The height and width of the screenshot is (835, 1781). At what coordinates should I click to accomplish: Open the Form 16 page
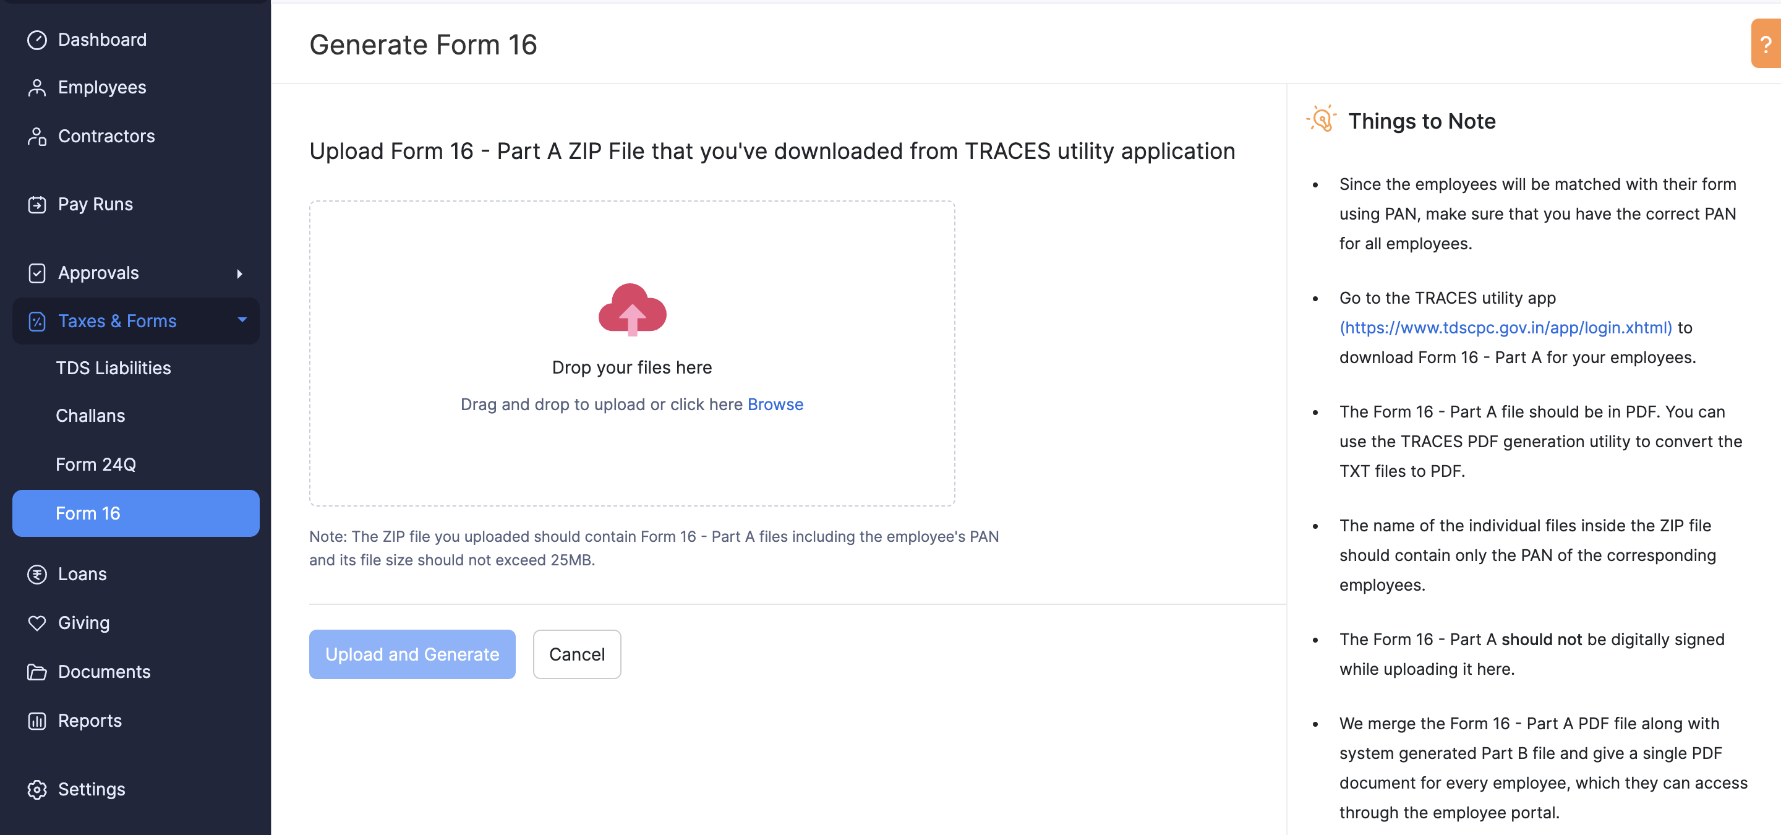pos(88,513)
